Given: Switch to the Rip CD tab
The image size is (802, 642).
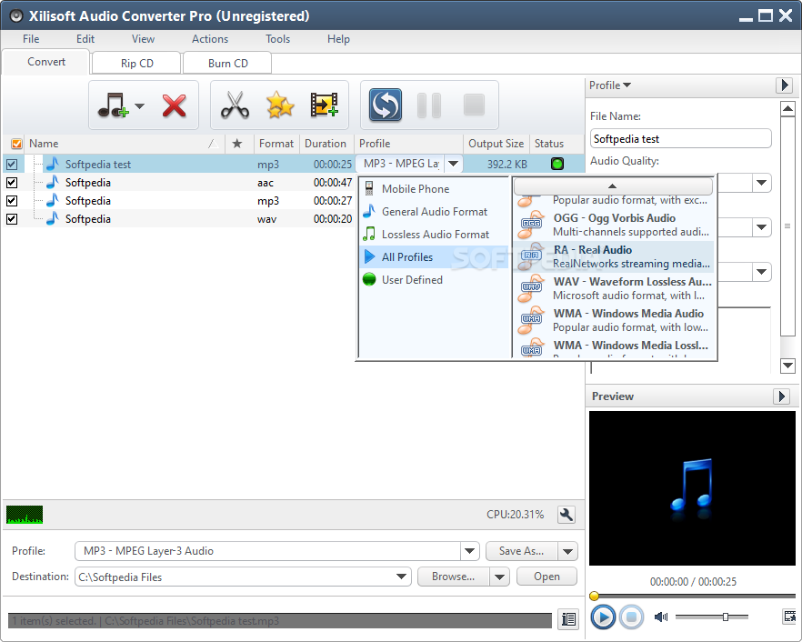Looking at the screenshot, I should coord(136,63).
